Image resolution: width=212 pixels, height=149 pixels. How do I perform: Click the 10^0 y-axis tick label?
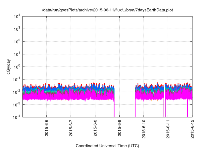pos(17,67)
